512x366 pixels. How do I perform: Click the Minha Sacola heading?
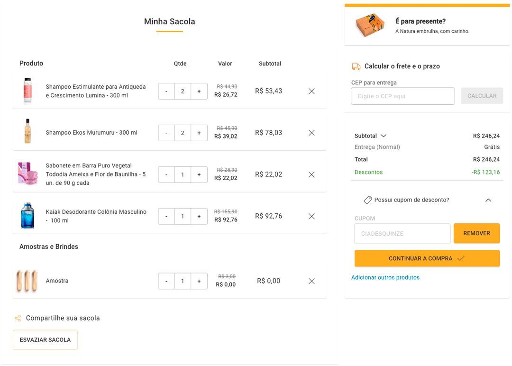click(169, 21)
